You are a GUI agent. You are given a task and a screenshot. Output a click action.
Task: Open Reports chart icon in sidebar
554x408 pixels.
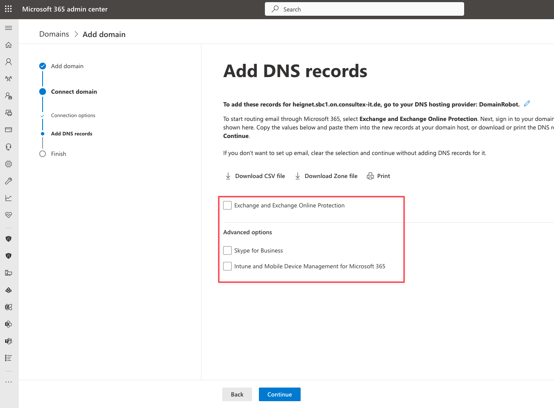pos(9,198)
